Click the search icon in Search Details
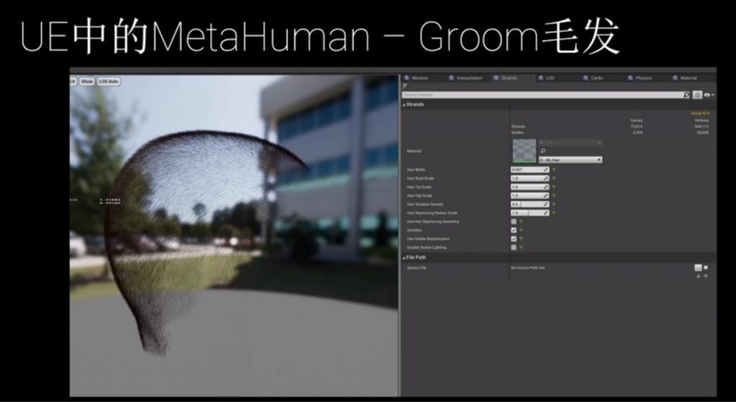Image resolution: width=736 pixels, height=402 pixels. point(686,95)
